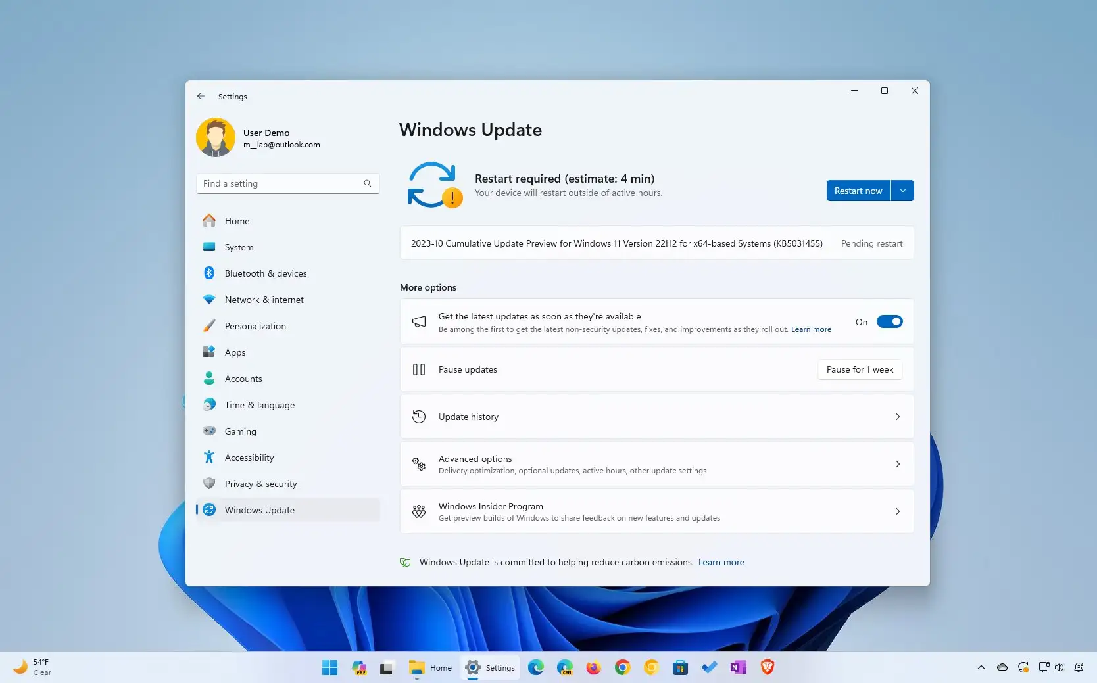This screenshot has height=683, width=1097.
Task: Click the megaphone icon for latest updates
Action: click(x=419, y=321)
